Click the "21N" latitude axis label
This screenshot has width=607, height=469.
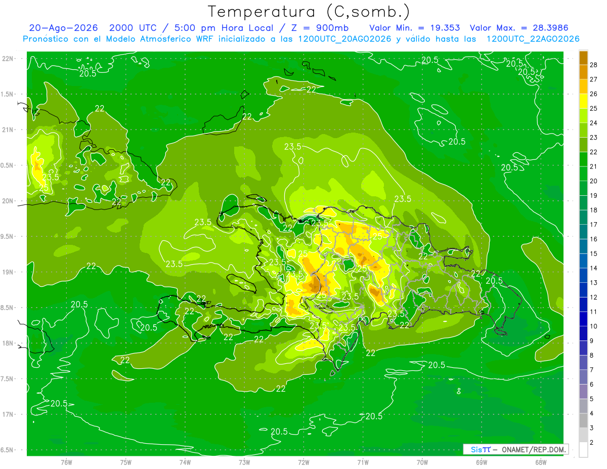8,130
